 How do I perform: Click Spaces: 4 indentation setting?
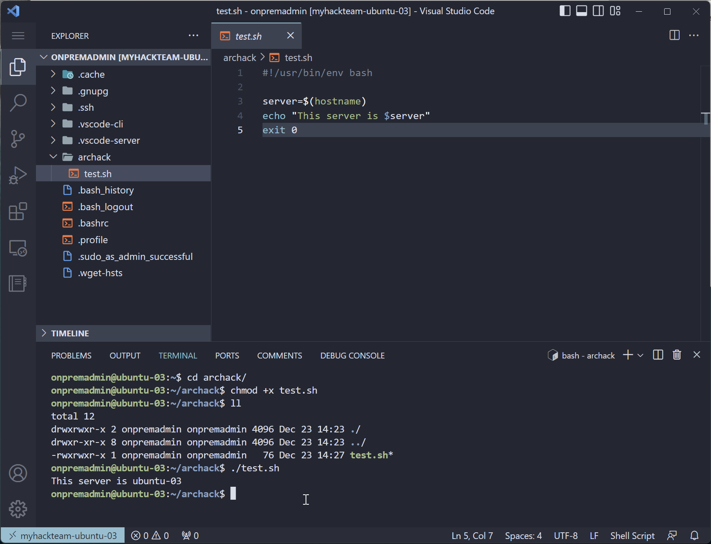[x=523, y=535]
